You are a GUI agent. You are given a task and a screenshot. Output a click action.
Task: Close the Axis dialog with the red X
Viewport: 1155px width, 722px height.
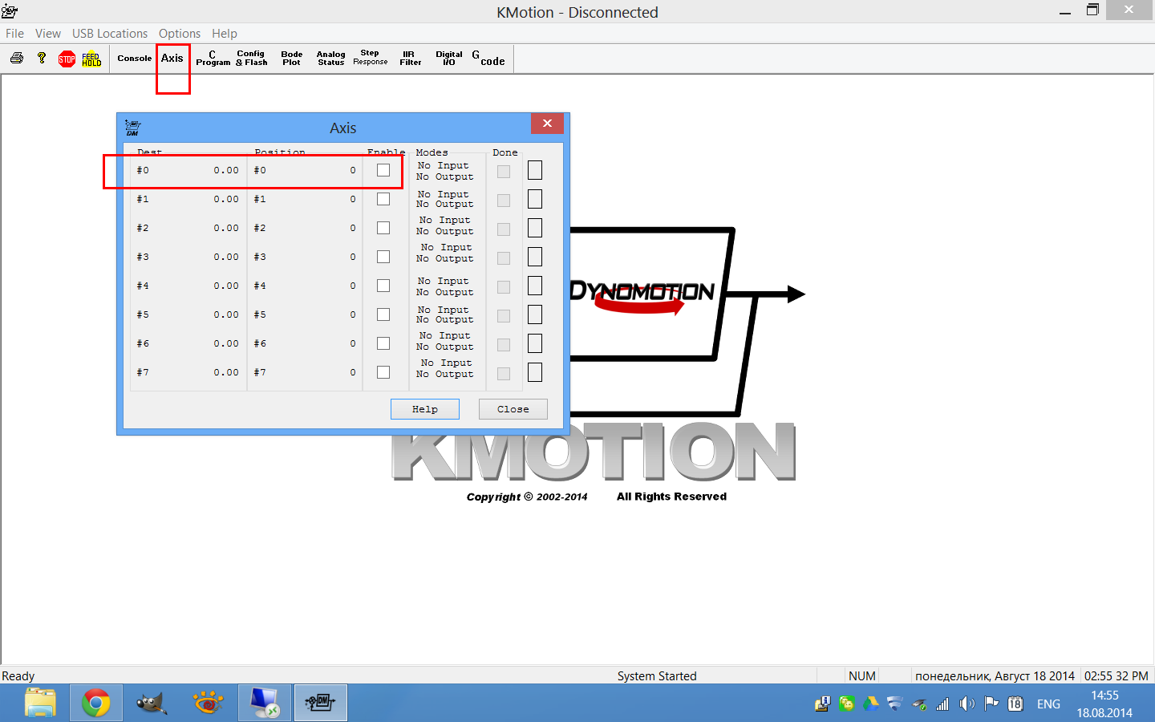tap(547, 124)
